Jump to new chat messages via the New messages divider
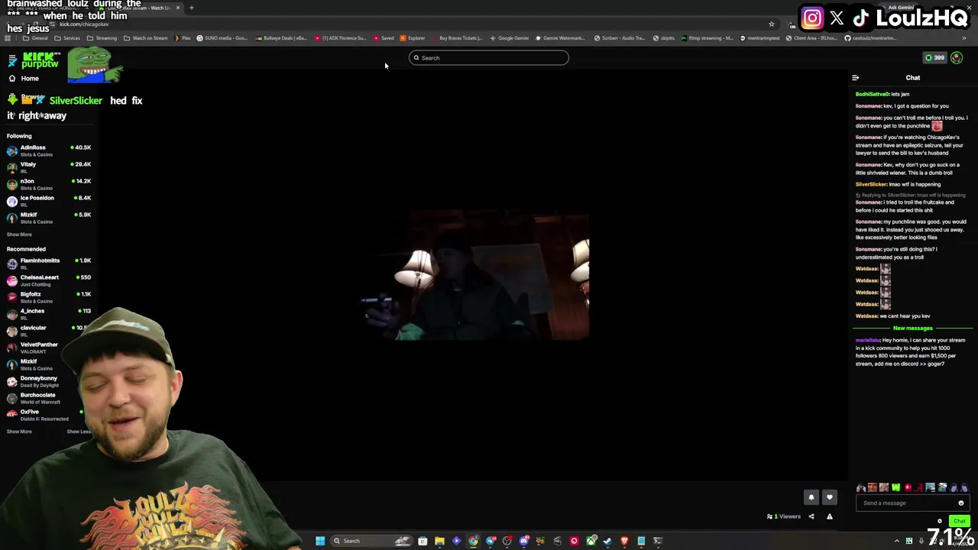Screen dimensions: 978x550 pyautogui.click(x=913, y=328)
